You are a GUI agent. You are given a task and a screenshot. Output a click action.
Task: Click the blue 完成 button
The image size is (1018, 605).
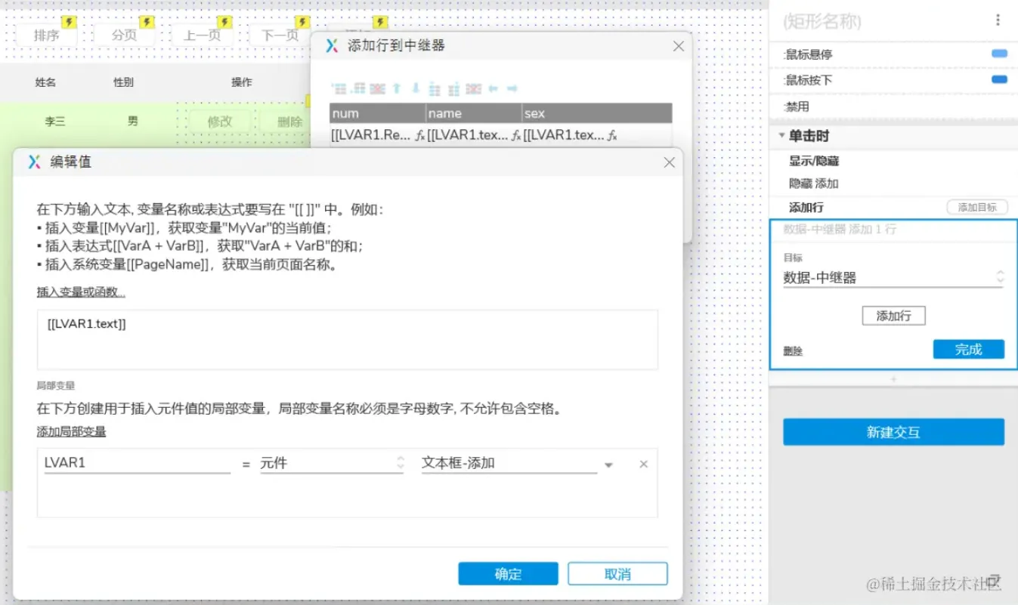[968, 349]
